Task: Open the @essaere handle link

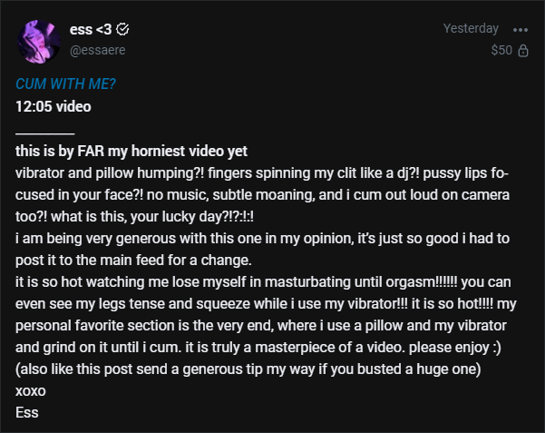Action: [x=97, y=49]
